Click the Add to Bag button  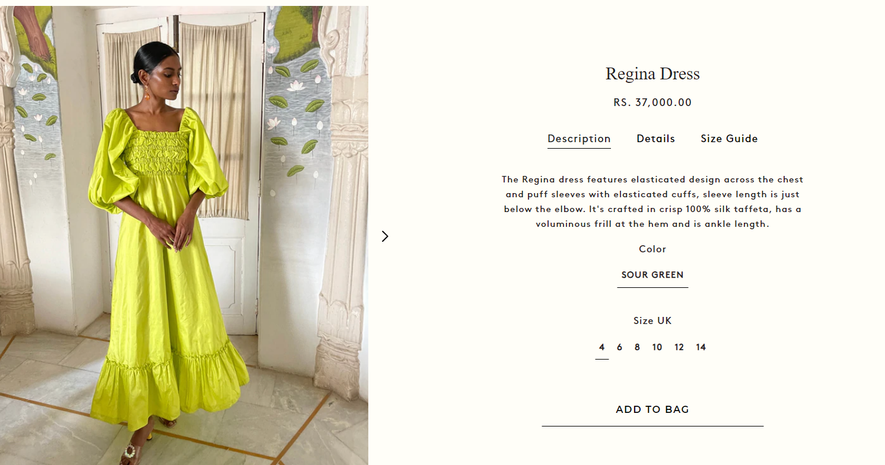(x=652, y=410)
